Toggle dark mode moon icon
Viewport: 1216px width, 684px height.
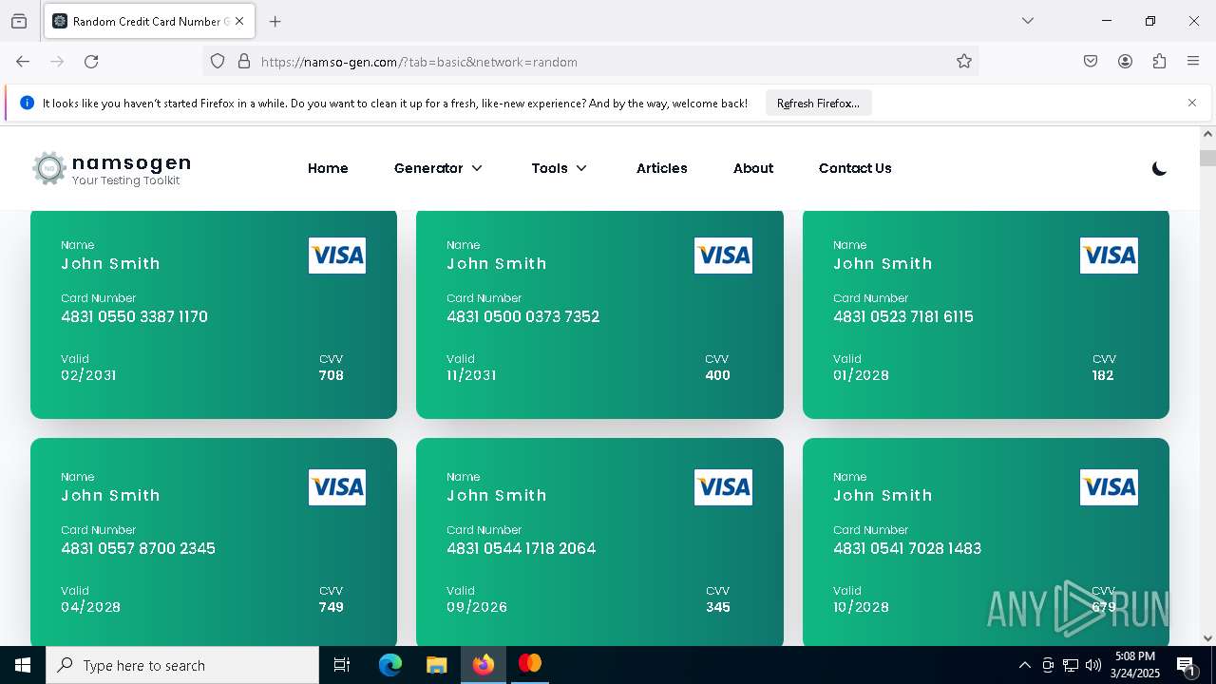click(x=1159, y=169)
